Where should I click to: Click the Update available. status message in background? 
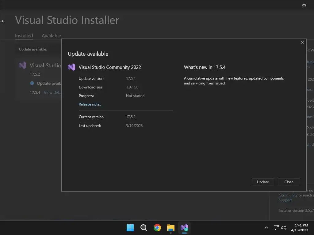[33, 49]
